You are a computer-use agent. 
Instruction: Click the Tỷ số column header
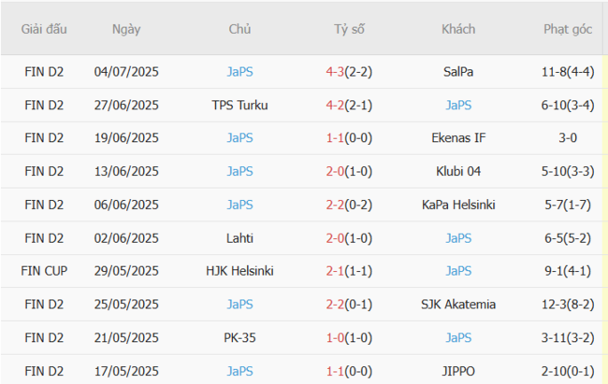(x=349, y=29)
